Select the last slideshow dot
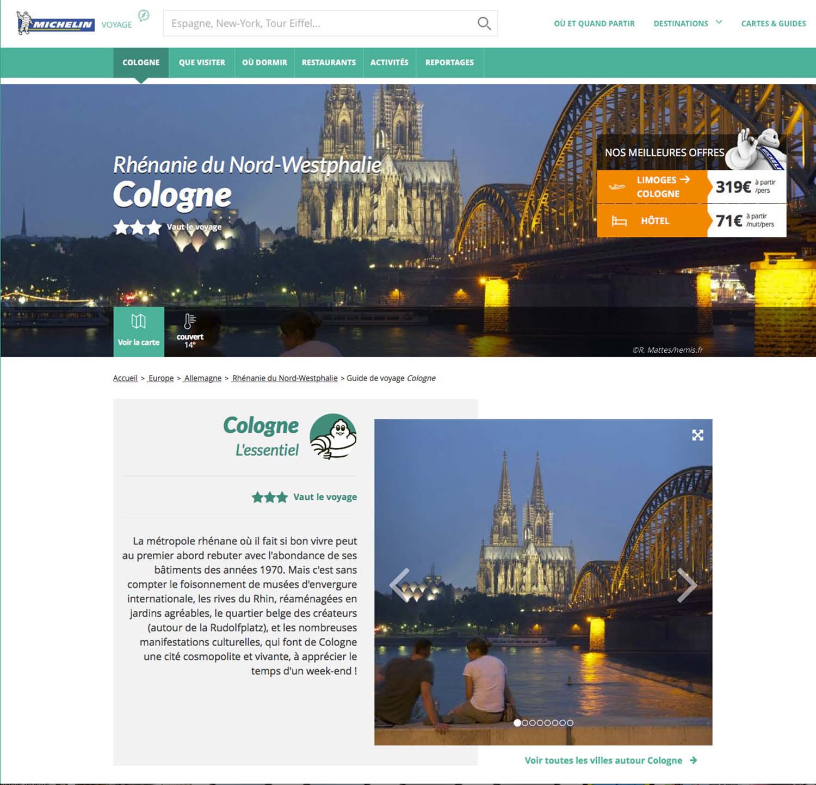The height and width of the screenshot is (785, 816). point(570,723)
